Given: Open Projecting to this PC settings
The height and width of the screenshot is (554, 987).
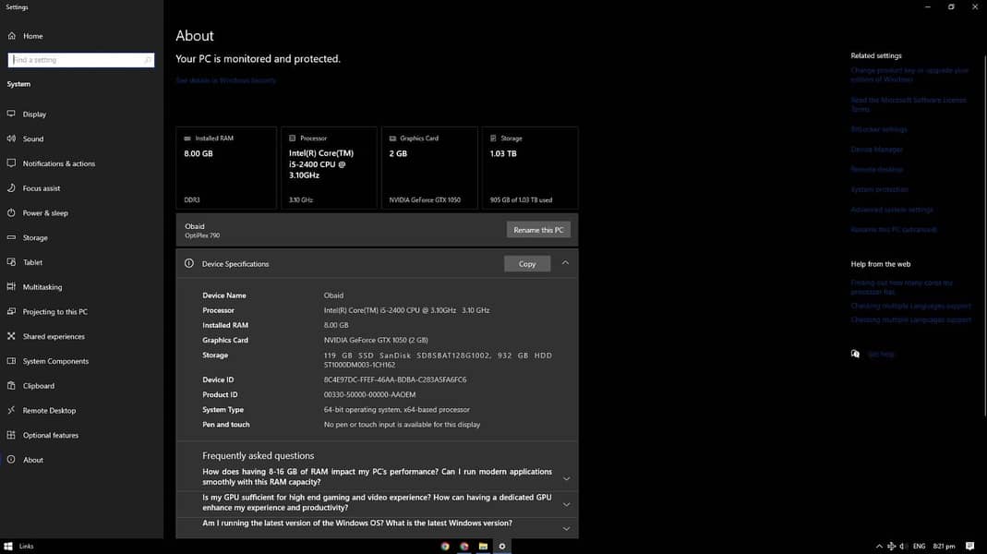Looking at the screenshot, I should click(x=54, y=312).
